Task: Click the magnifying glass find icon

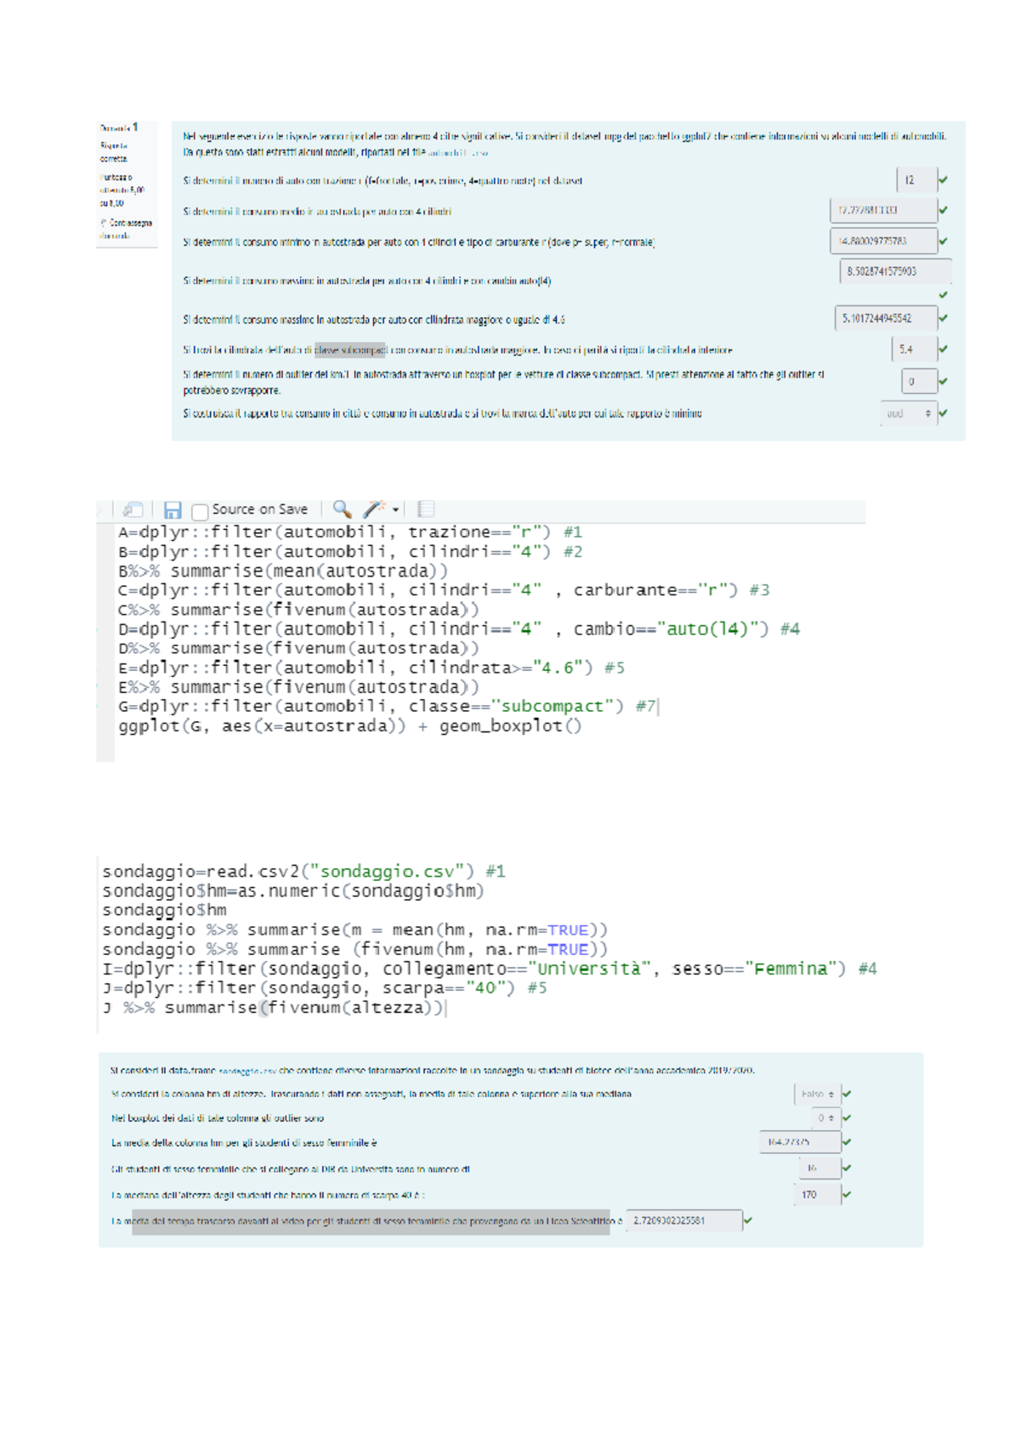Action: click(x=342, y=509)
